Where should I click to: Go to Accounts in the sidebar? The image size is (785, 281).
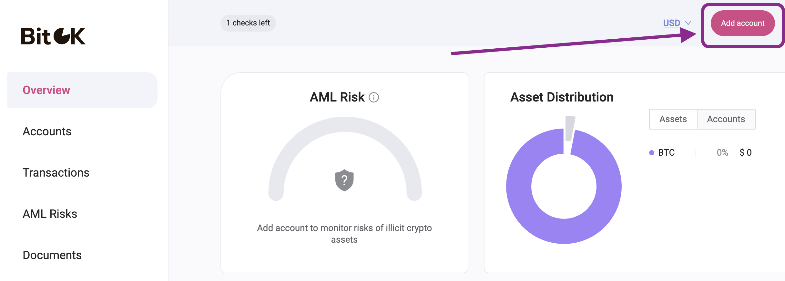pos(47,131)
